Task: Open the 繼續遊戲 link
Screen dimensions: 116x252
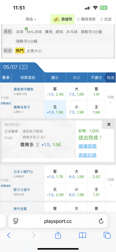Action: point(87,146)
